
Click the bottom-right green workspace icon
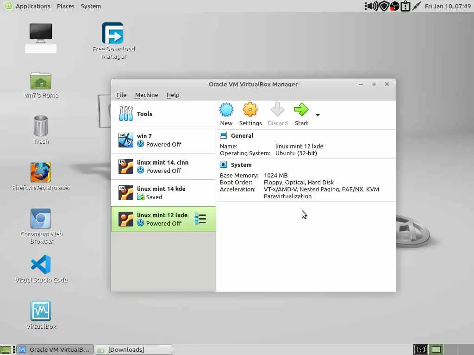click(436, 349)
